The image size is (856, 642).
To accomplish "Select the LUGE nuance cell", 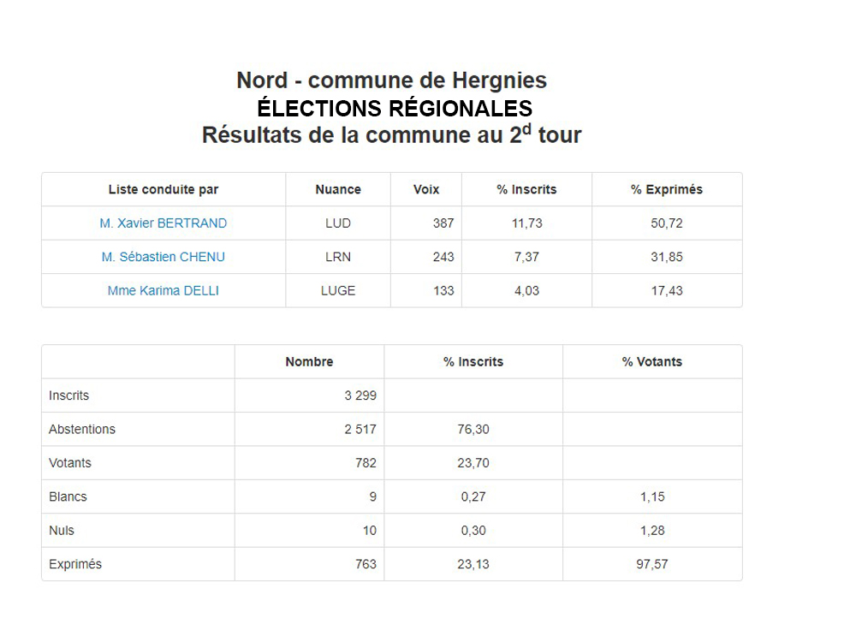I will pyautogui.click(x=338, y=291).
